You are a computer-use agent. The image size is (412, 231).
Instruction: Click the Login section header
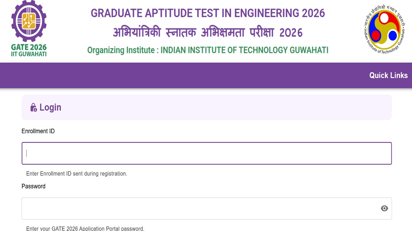(x=50, y=107)
